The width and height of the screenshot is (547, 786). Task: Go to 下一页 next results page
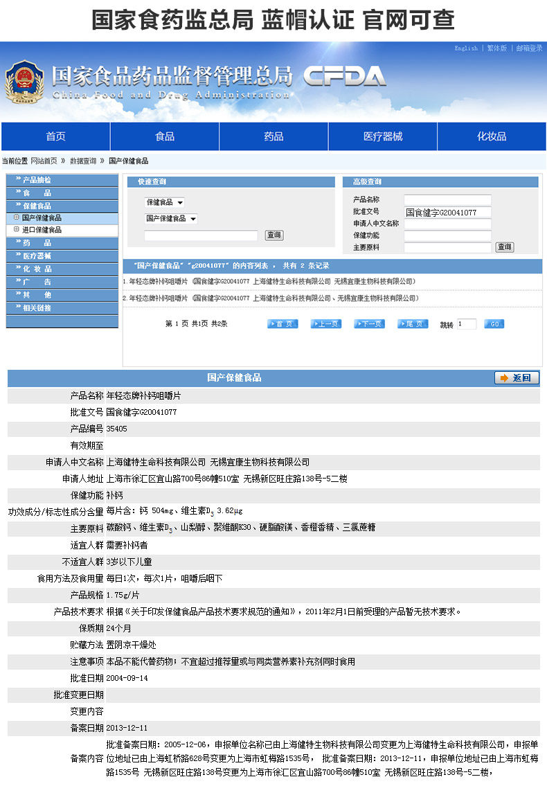(x=370, y=324)
